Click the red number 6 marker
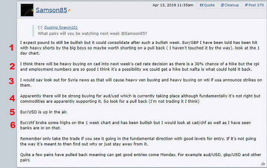The image size is (267, 168). point(13,125)
